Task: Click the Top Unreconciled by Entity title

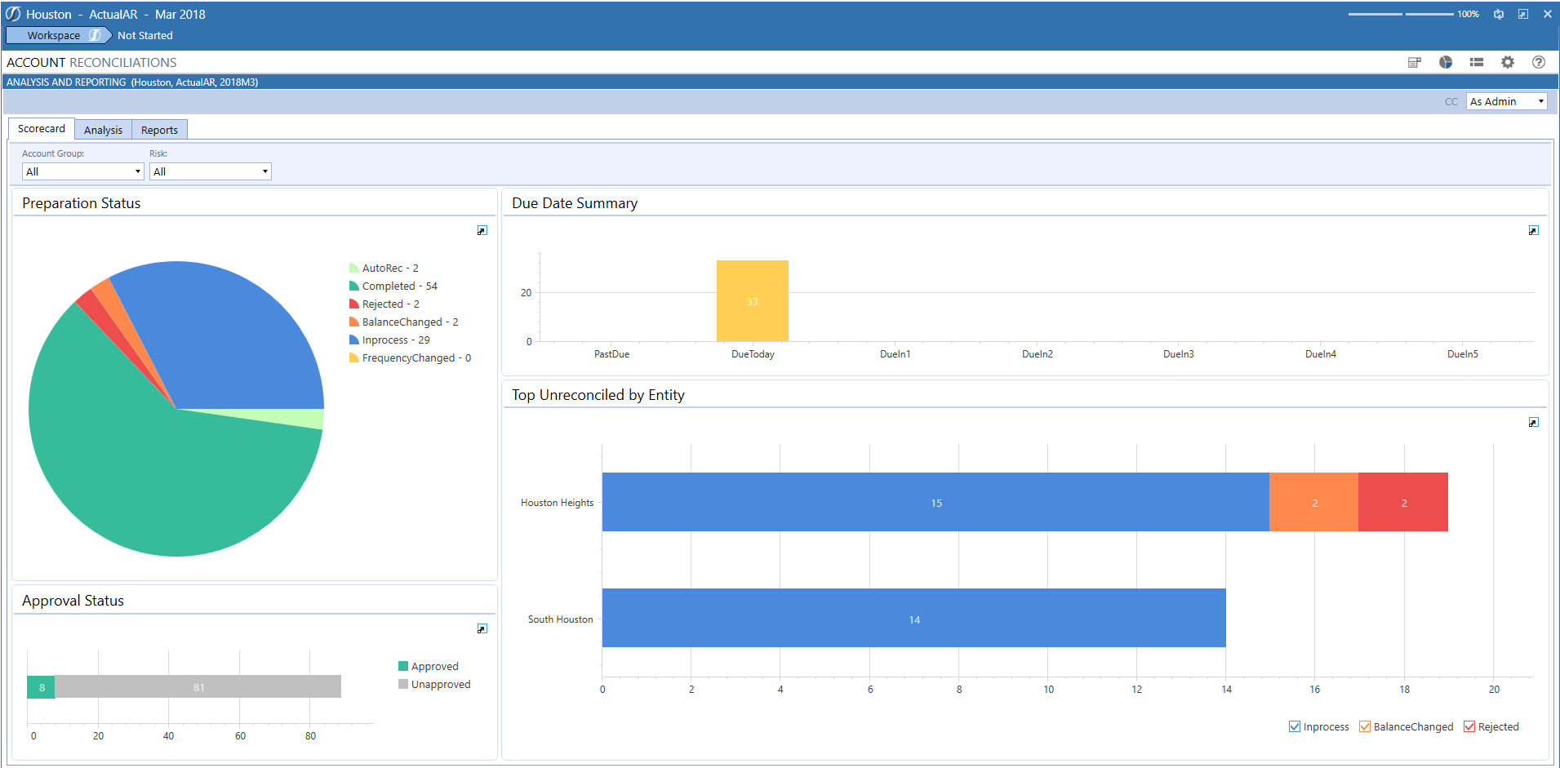Action: (598, 395)
